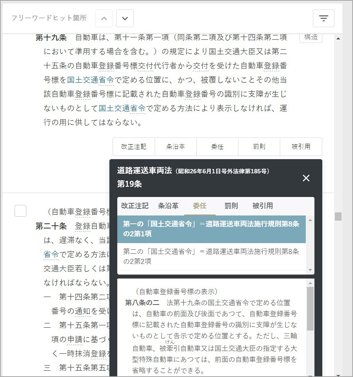
Task: Click the 第19条 subtitle in popup header
Action: point(129,184)
